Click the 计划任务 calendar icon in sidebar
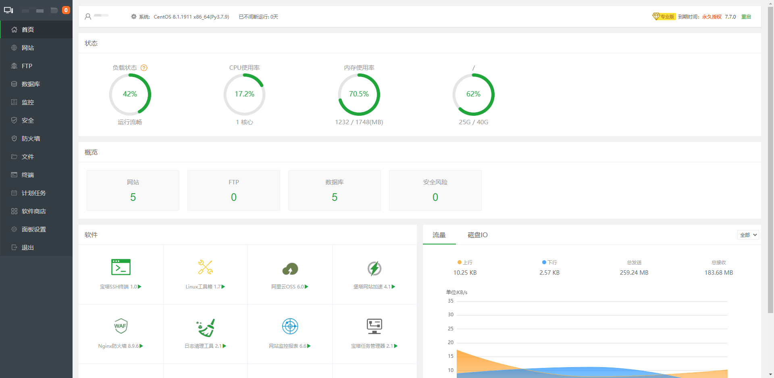Viewport: 774px width, 378px height. coord(14,193)
